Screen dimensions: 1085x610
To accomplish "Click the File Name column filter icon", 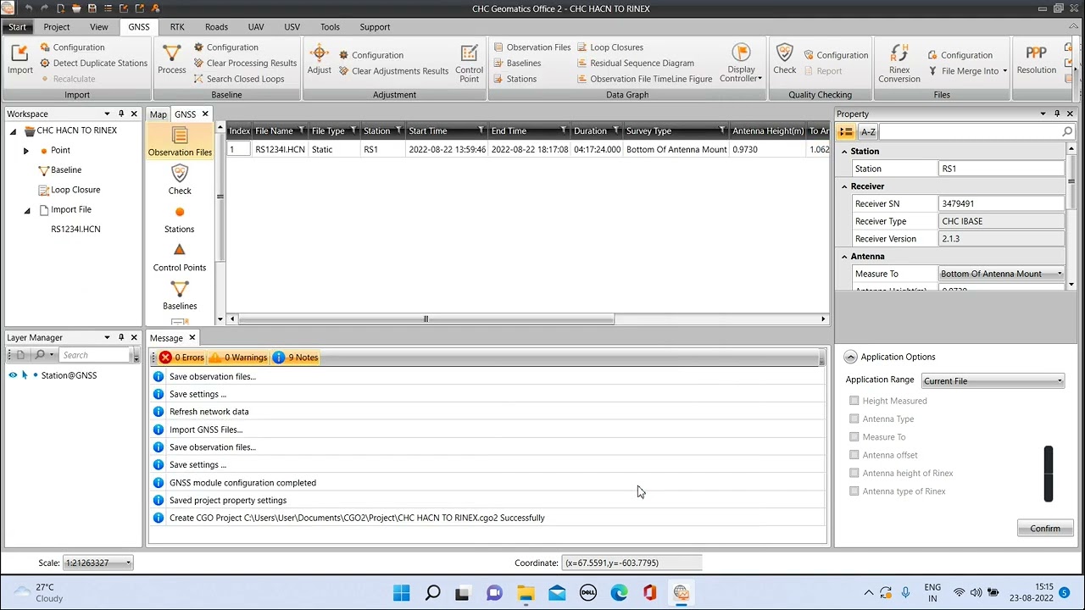I will [300, 130].
